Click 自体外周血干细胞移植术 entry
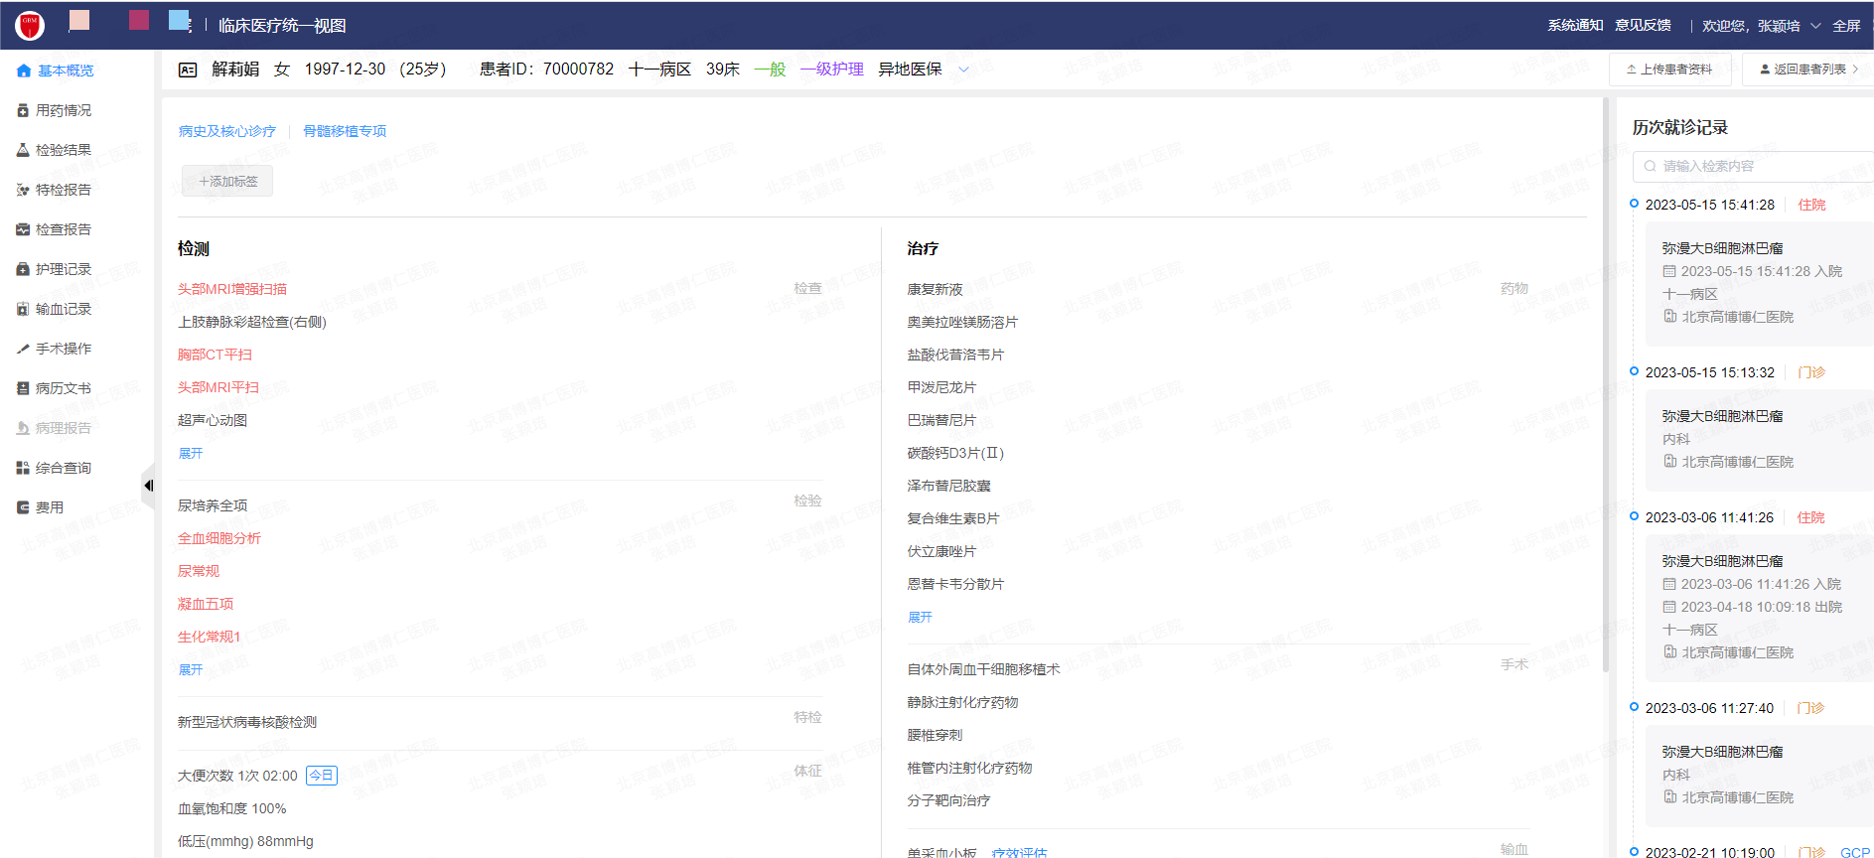This screenshot has width=1874, height=858. 983,669
